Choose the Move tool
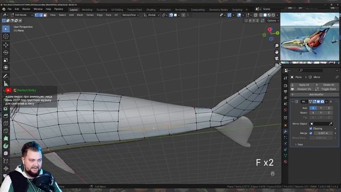Viewport: 341px width, 192px height. [6, 45]
